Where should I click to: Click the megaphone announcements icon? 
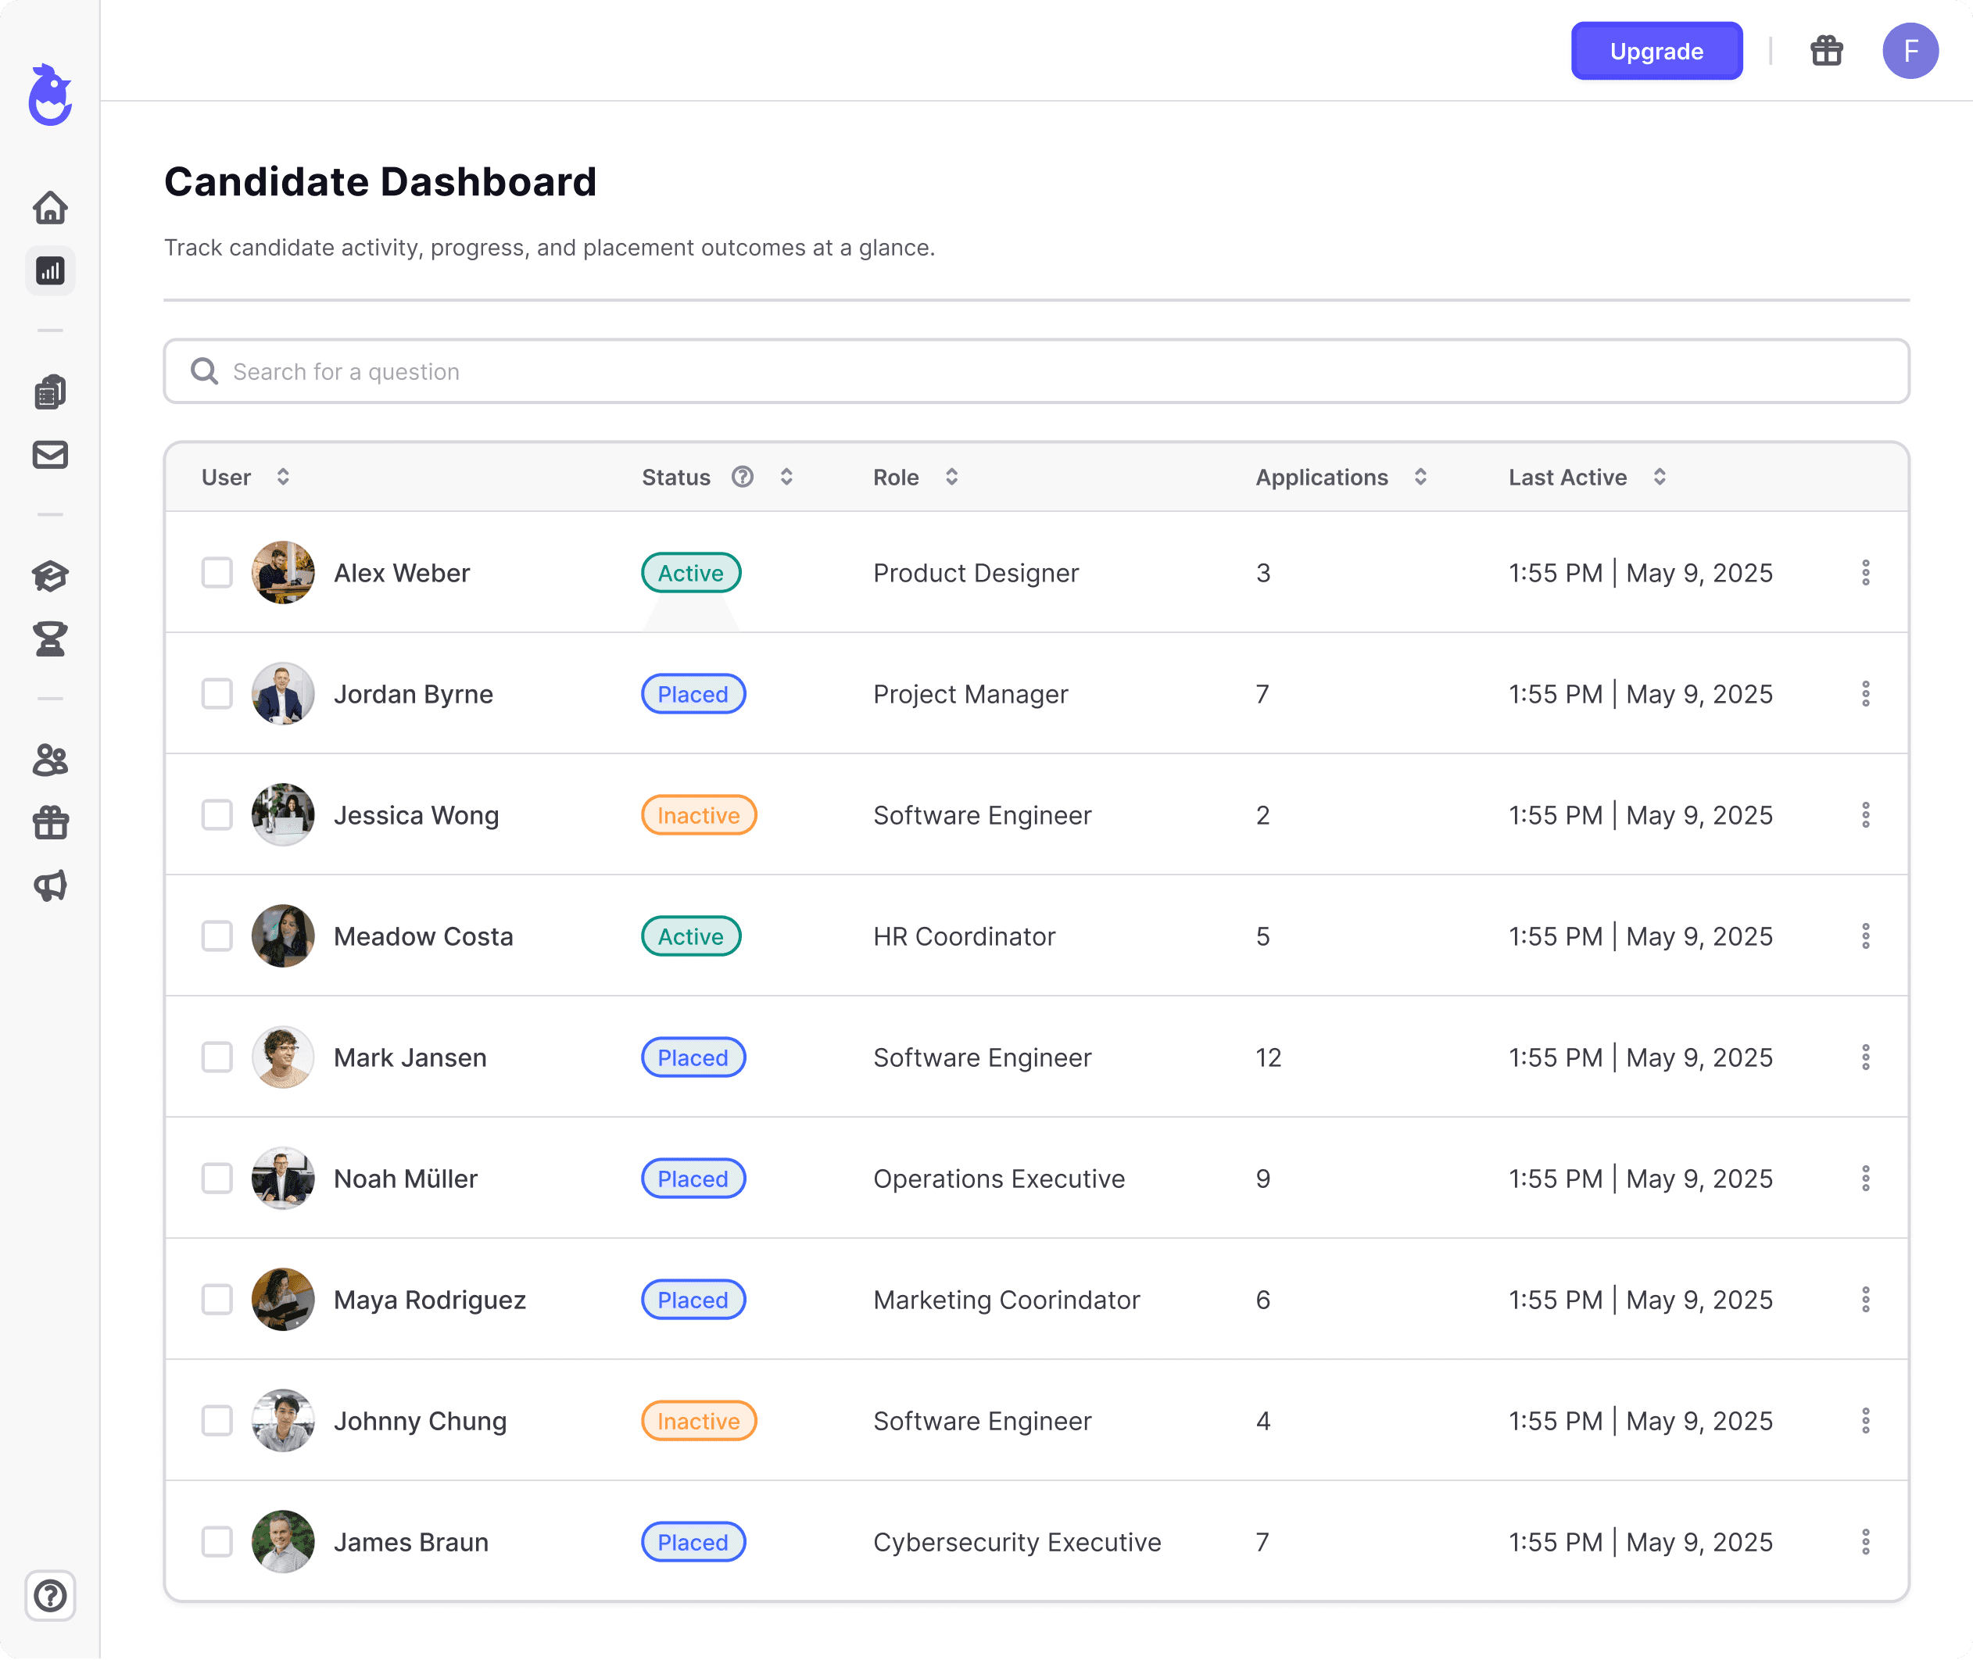tap(50, 885)
